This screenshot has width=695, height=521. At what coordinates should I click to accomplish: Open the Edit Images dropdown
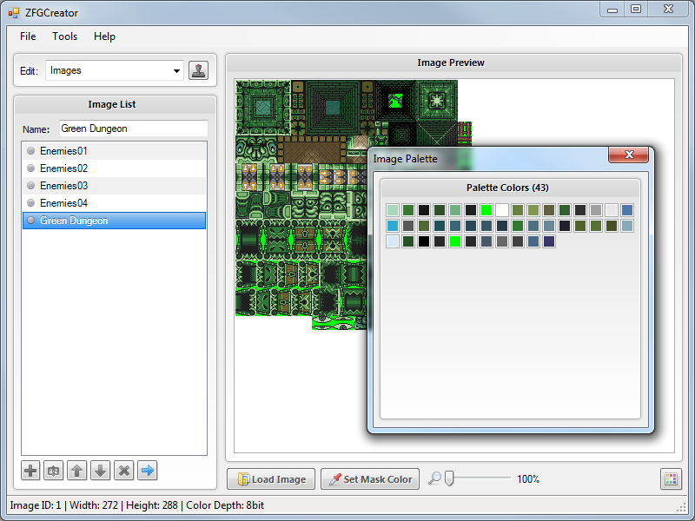tap(115, 70)
